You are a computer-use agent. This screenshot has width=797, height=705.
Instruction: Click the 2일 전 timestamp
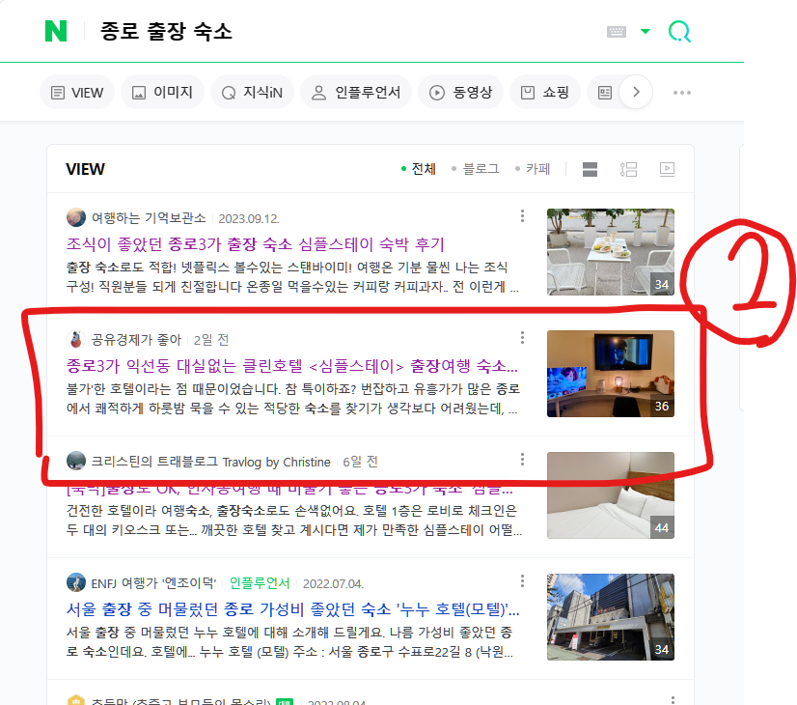pyautogui.click(x=211, y=340)
